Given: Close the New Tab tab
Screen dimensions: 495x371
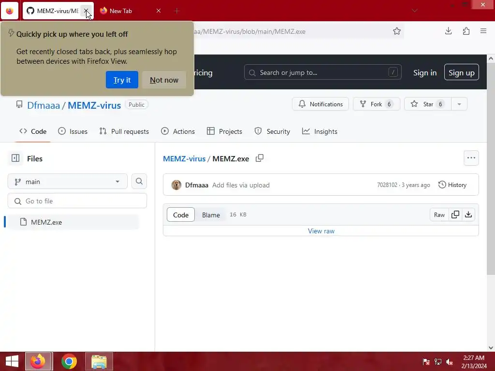Looking at the screenshot, I should (159, 11).
